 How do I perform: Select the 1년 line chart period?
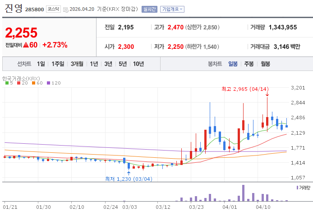[94, 64]
